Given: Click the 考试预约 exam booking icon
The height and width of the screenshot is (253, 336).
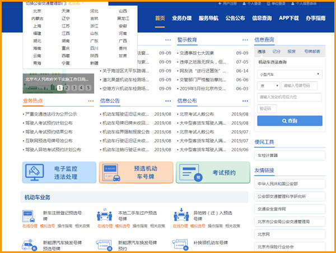Looking at the screenshot, I should pyautogui.click(x=190, y=173).
